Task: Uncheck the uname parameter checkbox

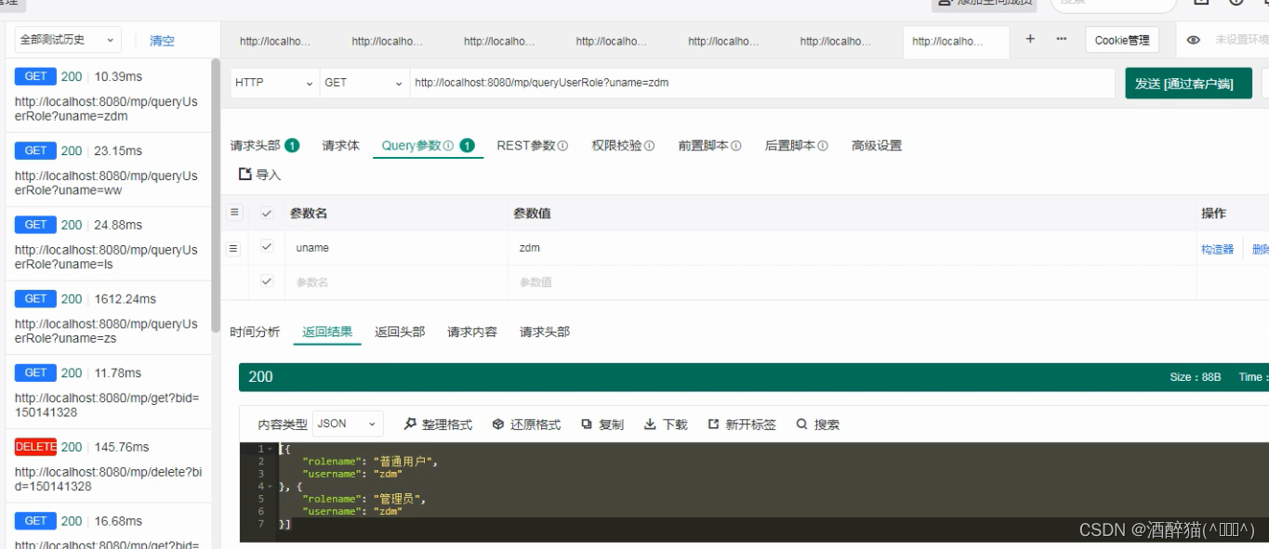Action: pos(267,248)
